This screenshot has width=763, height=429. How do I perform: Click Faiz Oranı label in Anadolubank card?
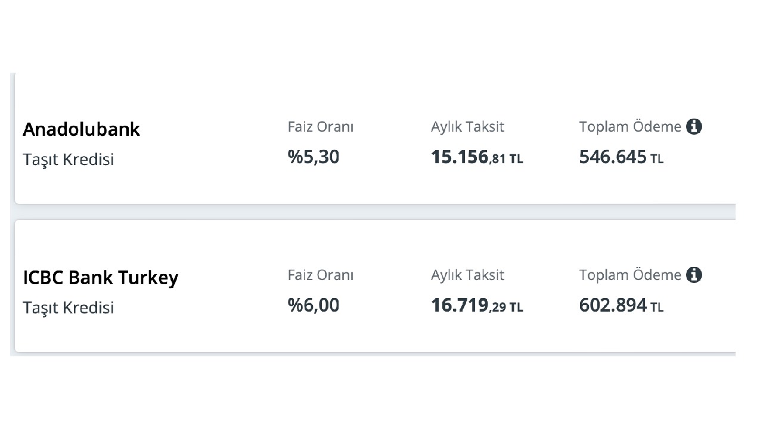coord(321,126)
